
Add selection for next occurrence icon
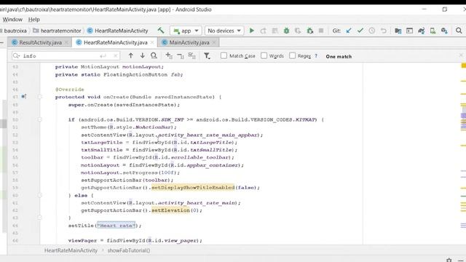[169, 55]
